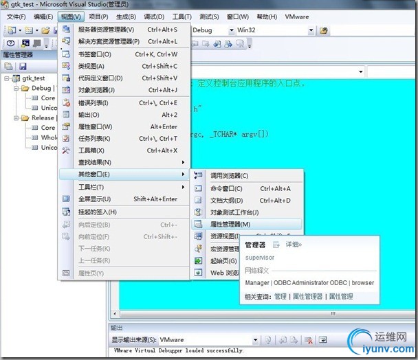This screenshot has height=360, width=418.
Task: Open the Win32 platform dropdown
Action: click(x=311, y=30)
